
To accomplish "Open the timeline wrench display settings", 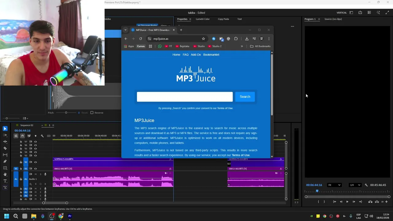I will 42,136.
